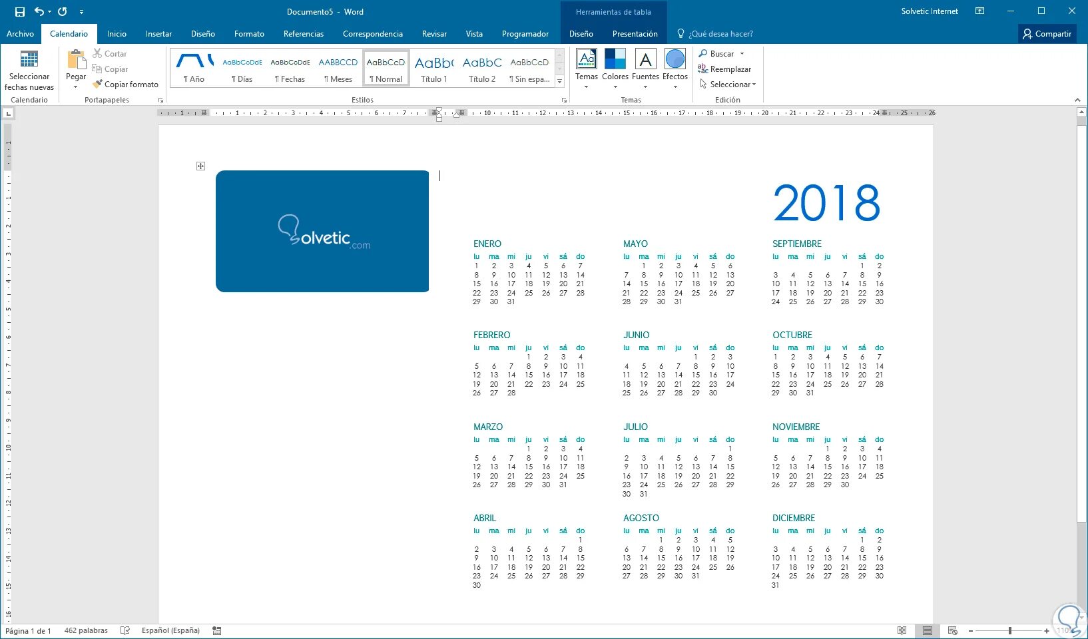1088x639 pixels.
Task: Click the 2018 year heading
Action: [826, 203]
